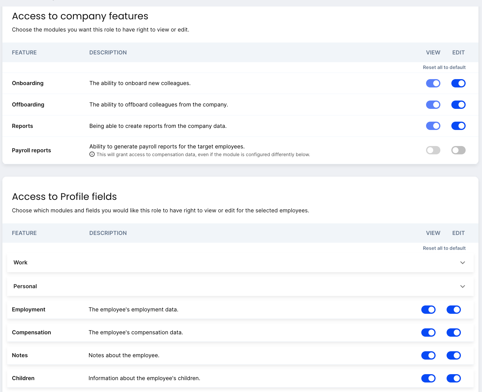Screen dimensions: 482x392
Task: Expand the Personal section chevron
Action: [x=462, y=286]
